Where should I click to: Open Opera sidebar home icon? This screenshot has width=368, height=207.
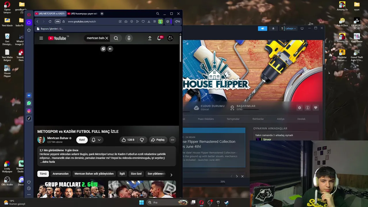pyautogui.click(x=29, y=22)
